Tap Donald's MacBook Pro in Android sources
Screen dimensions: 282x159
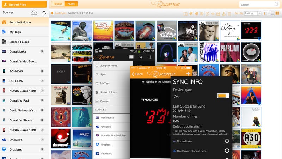pos(112,135)
